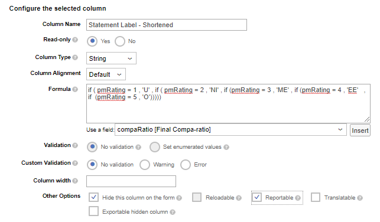Open the Column Type String dropdown
The width and height of the screenshot is (380, 222).
111,58
